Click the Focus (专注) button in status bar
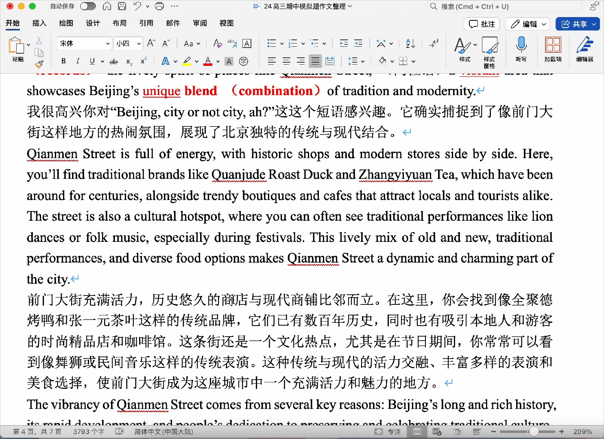 tap(388, 432)
